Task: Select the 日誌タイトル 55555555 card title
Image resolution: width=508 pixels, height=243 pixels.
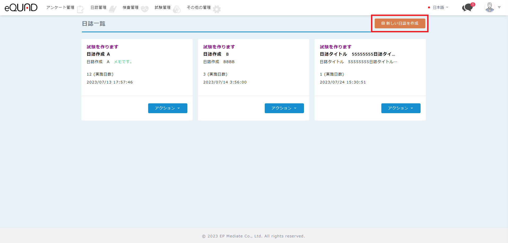Action: coord(357,54)
